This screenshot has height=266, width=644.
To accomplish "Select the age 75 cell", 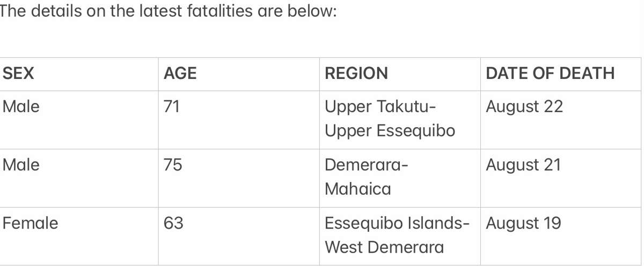I will click(239, 178).
